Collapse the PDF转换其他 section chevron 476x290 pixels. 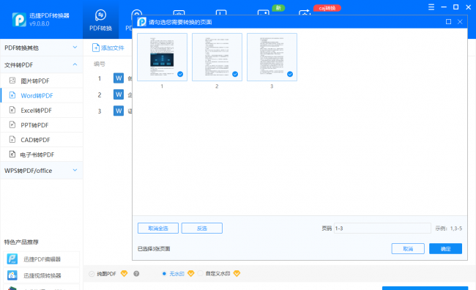tap(75, 48)
